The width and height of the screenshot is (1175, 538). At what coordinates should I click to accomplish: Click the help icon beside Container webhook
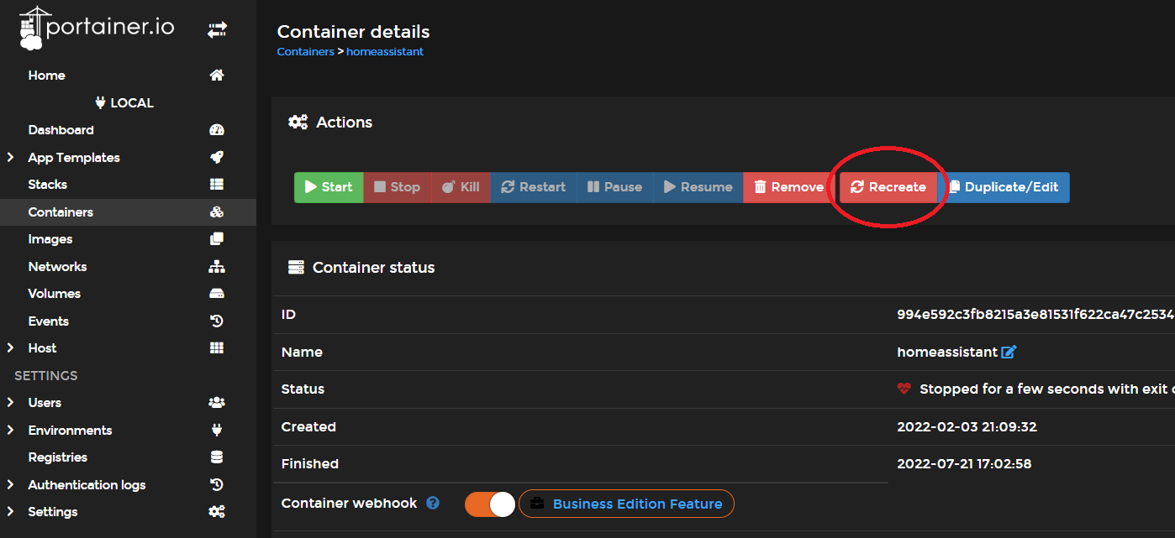pyautogui.click(x=433, y=504)
